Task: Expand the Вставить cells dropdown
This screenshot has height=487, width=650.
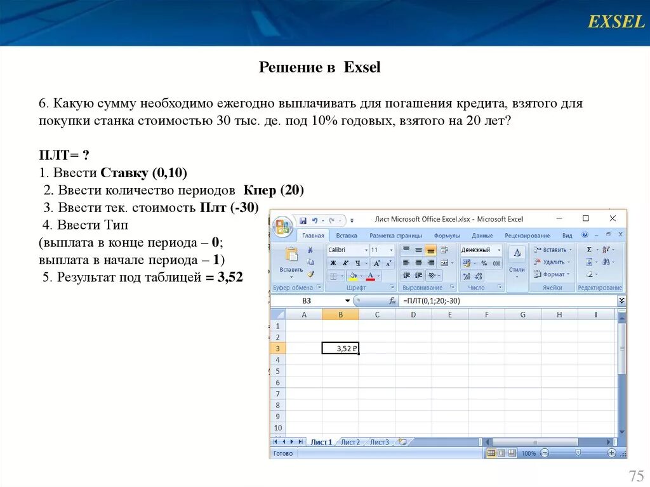Action: pyautogui.click(x=571, y=250)
